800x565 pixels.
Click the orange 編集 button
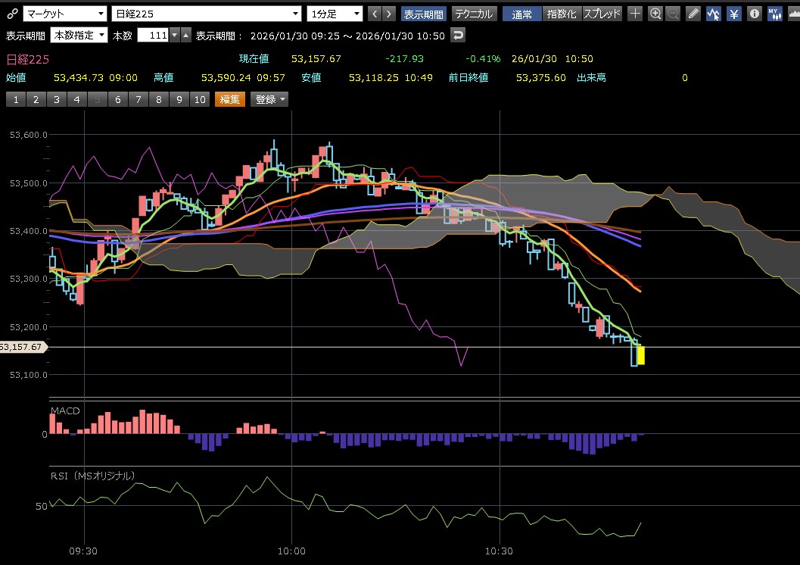(x=230, y=99)
